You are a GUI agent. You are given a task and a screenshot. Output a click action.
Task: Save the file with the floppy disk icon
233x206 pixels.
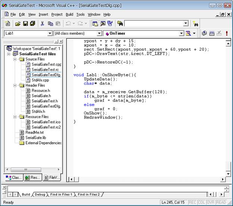coord(25,24)
